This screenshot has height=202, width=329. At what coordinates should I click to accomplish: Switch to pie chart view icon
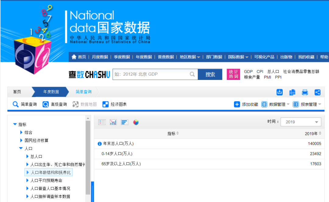pos(136,122)
